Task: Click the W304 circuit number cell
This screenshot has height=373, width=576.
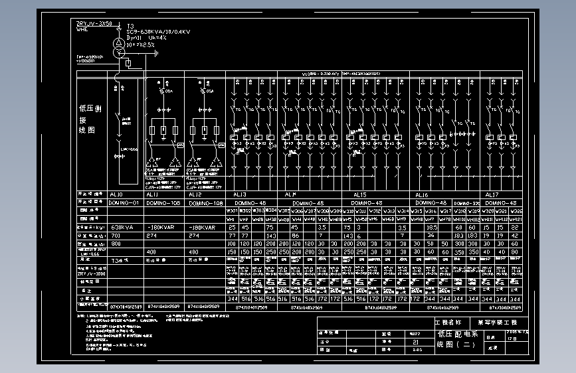Action: point(271,211)
